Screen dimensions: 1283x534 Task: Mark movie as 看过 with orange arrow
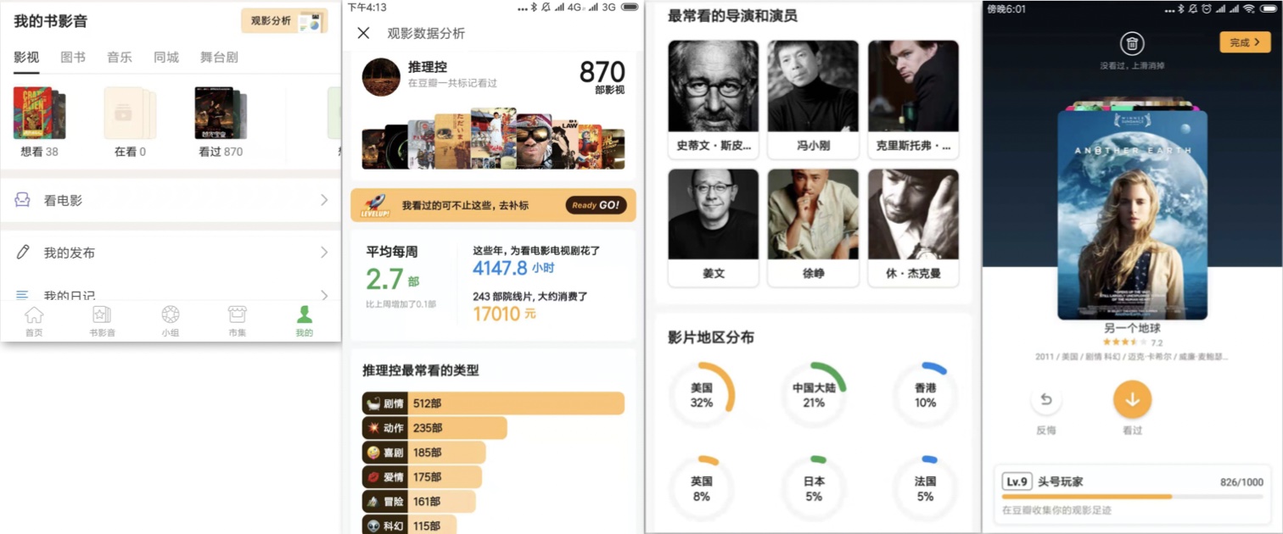(1132, 399)
